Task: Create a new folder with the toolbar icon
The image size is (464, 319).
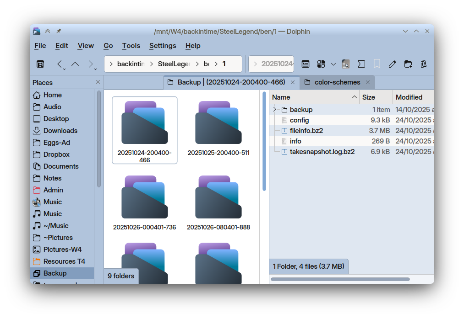Action: (x=408, y=64)
